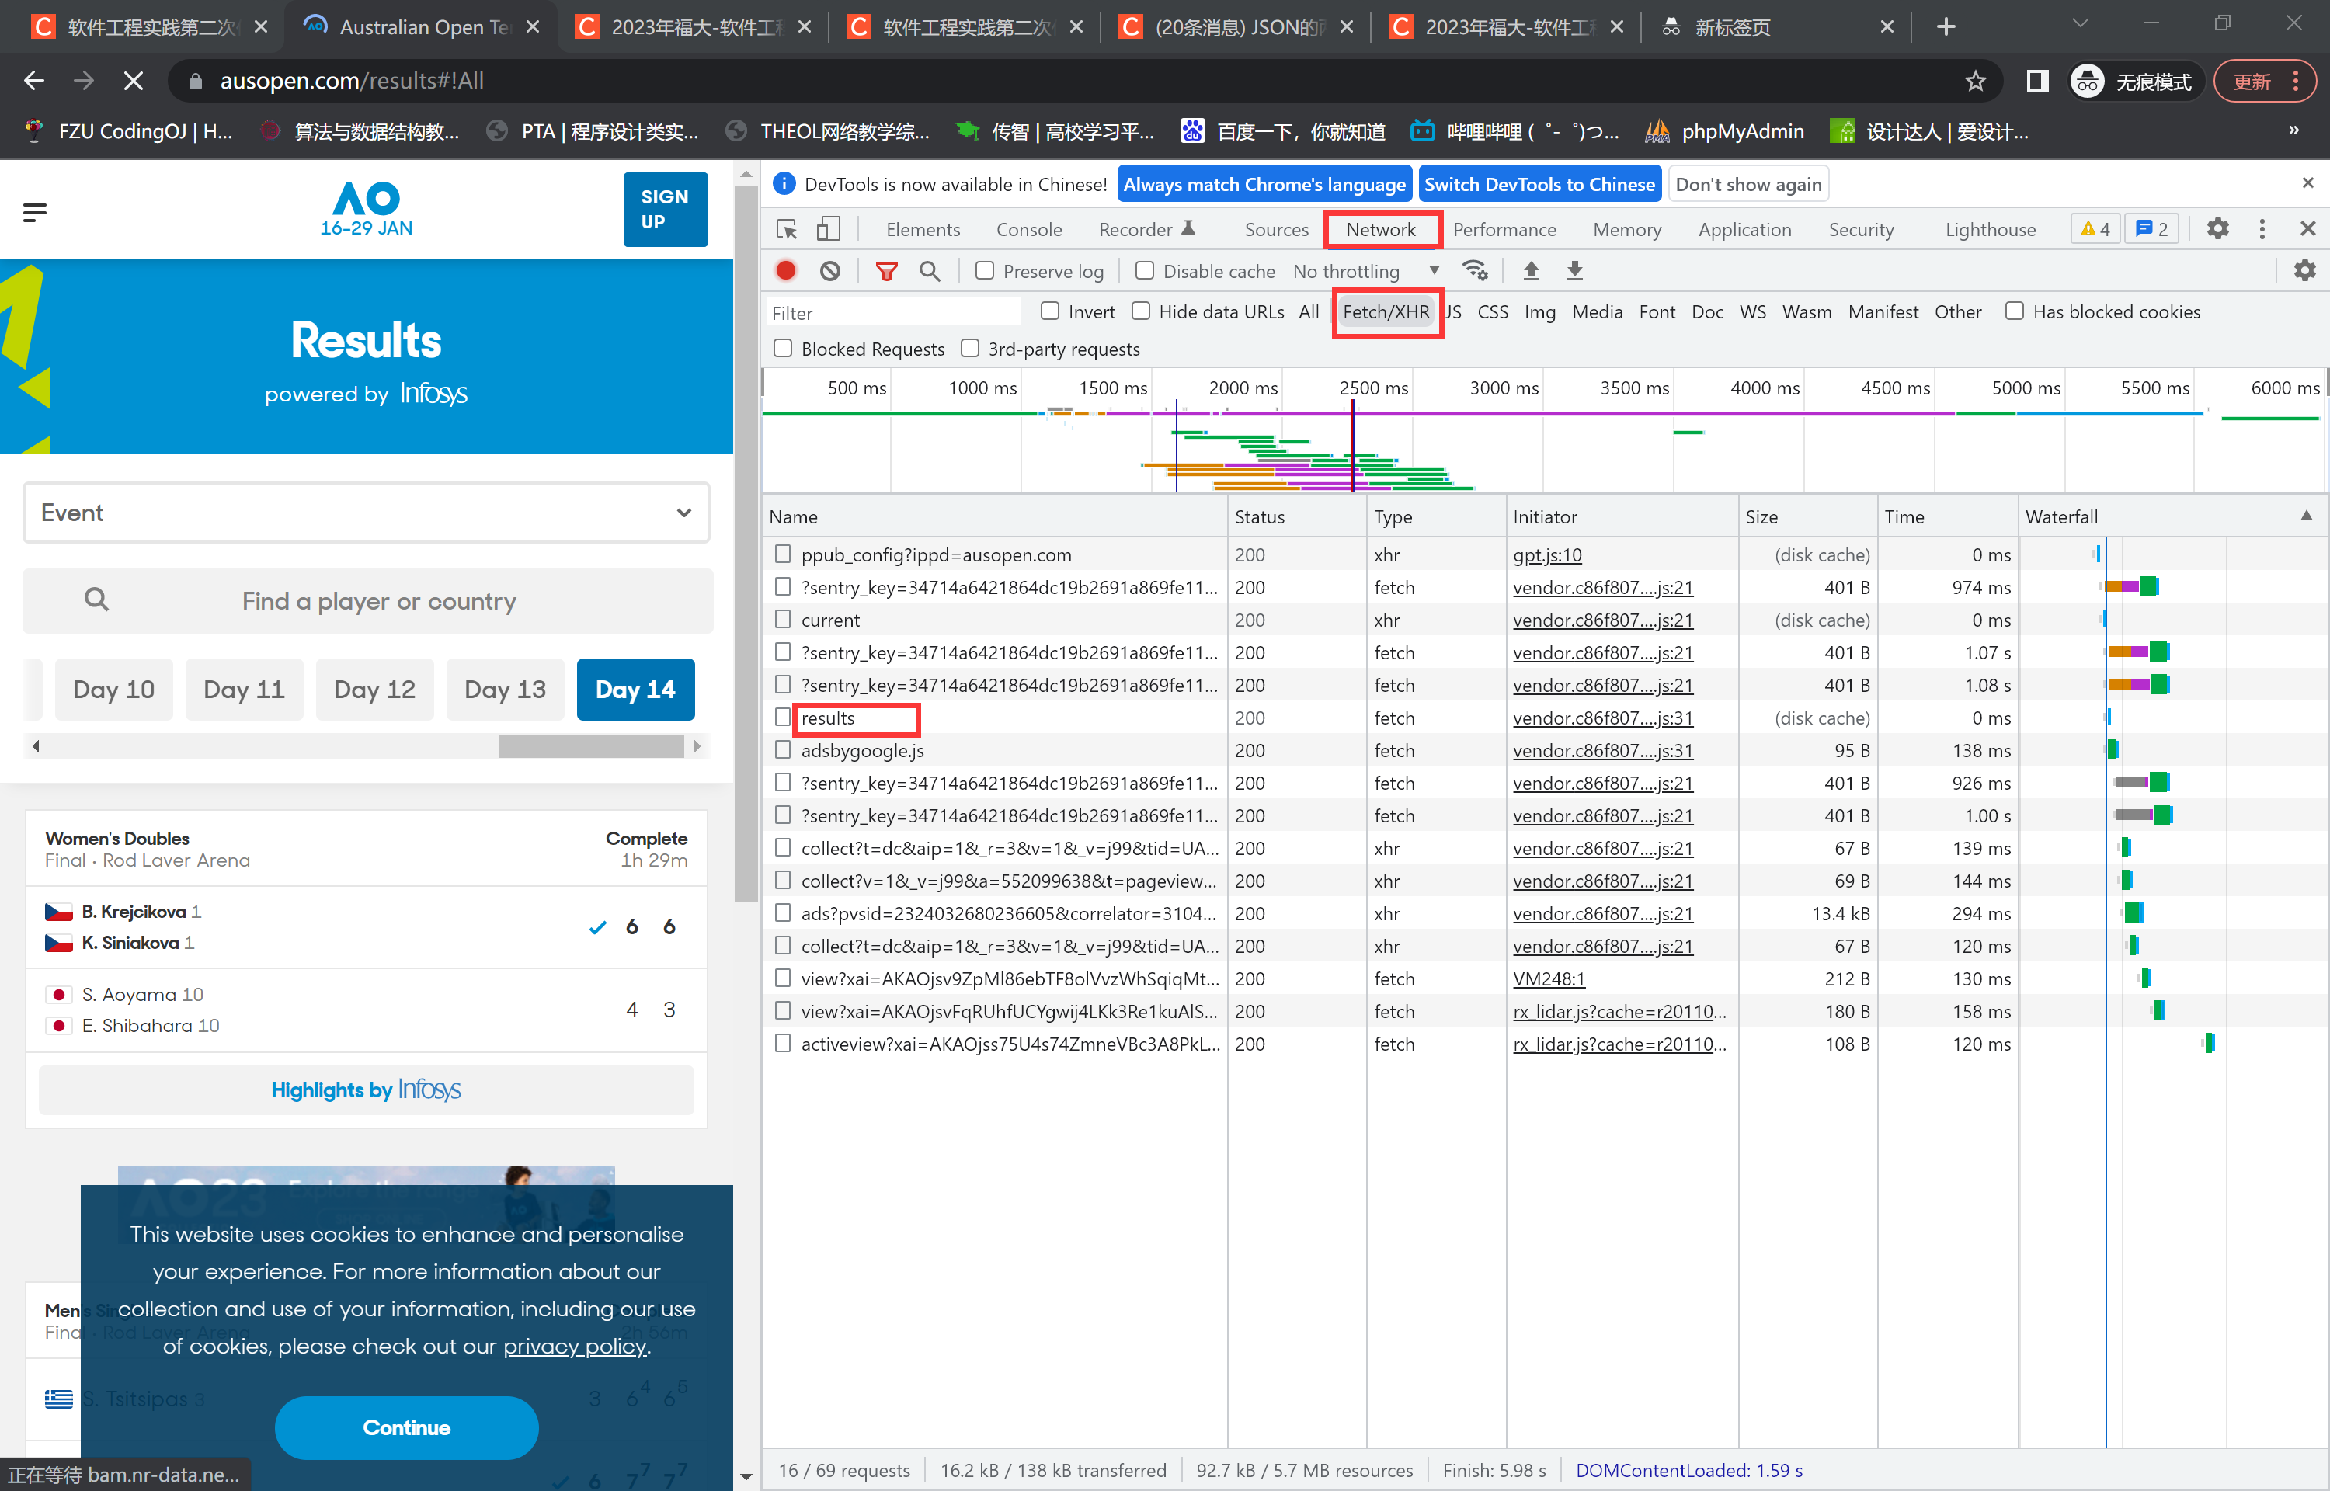Open the Application tab

(x=1744, y=229)
